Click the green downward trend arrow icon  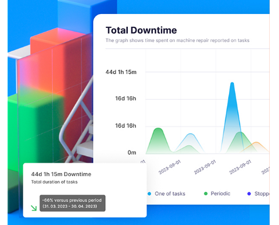point(34,208)
